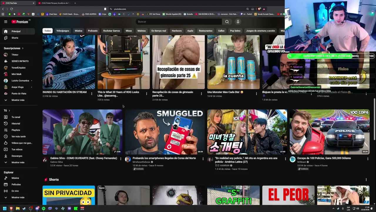Open the Suscripciones section chevron
This screenshot has width=376, height=212.
tap(23, 48)
